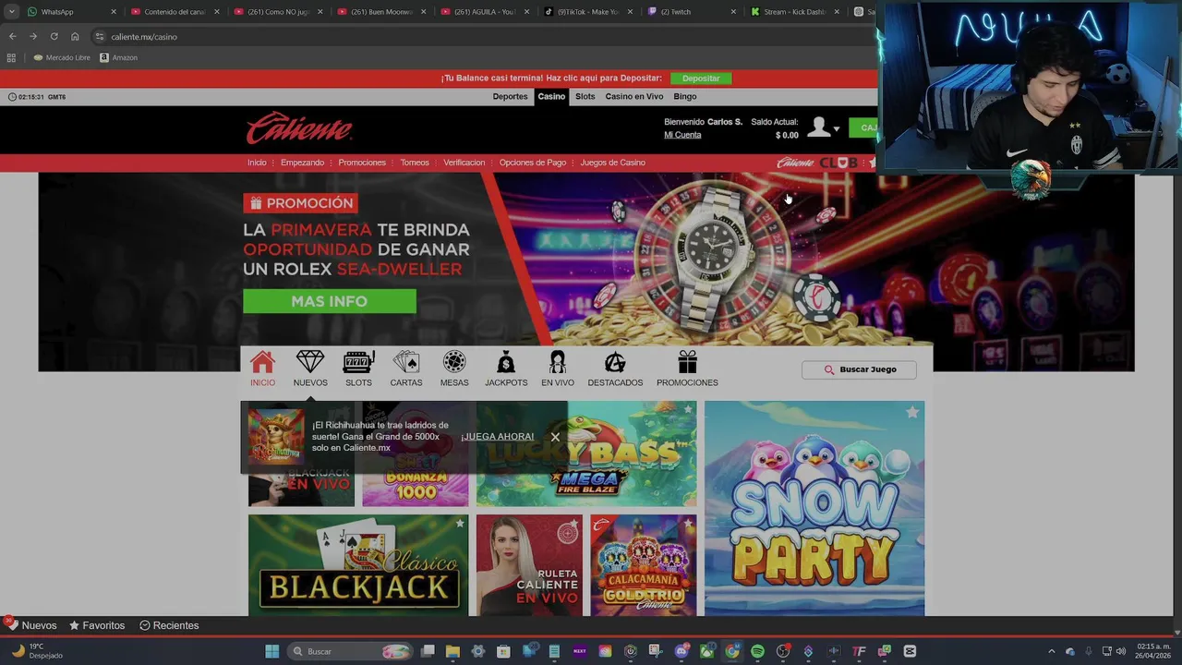Open Opciones de Pago link
The image size is (1182, 665).
coord(533,163)
